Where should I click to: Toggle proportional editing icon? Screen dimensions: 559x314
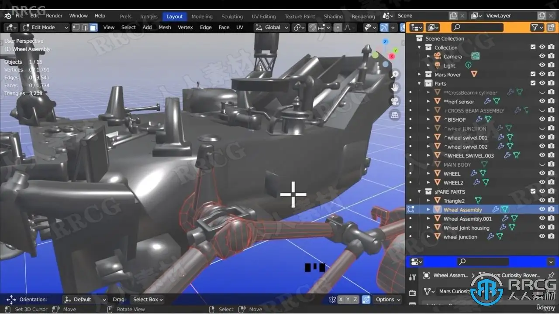(x=337, y=27)
